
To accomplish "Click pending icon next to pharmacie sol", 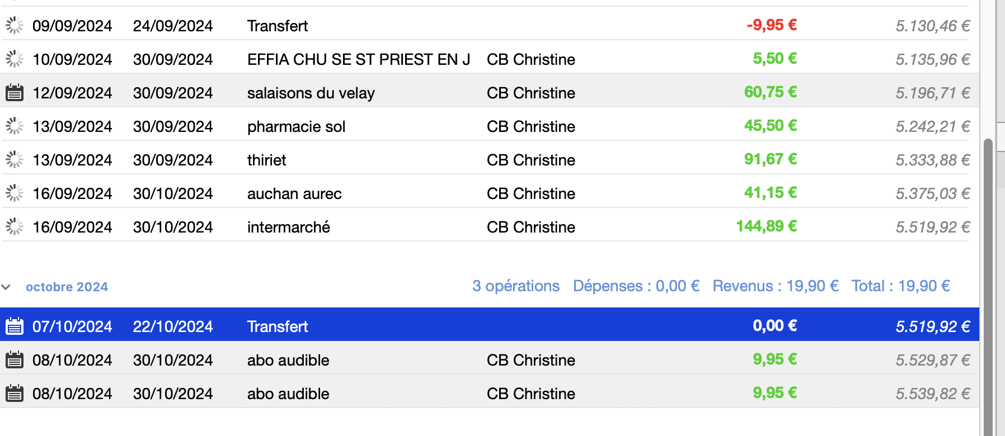I will (15, 126).
